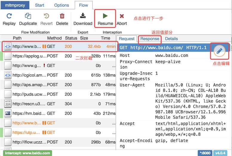The width and height of the screenshot is (232, 156).
Task: Switch to the Start tab
Action: tap(39, 5)
